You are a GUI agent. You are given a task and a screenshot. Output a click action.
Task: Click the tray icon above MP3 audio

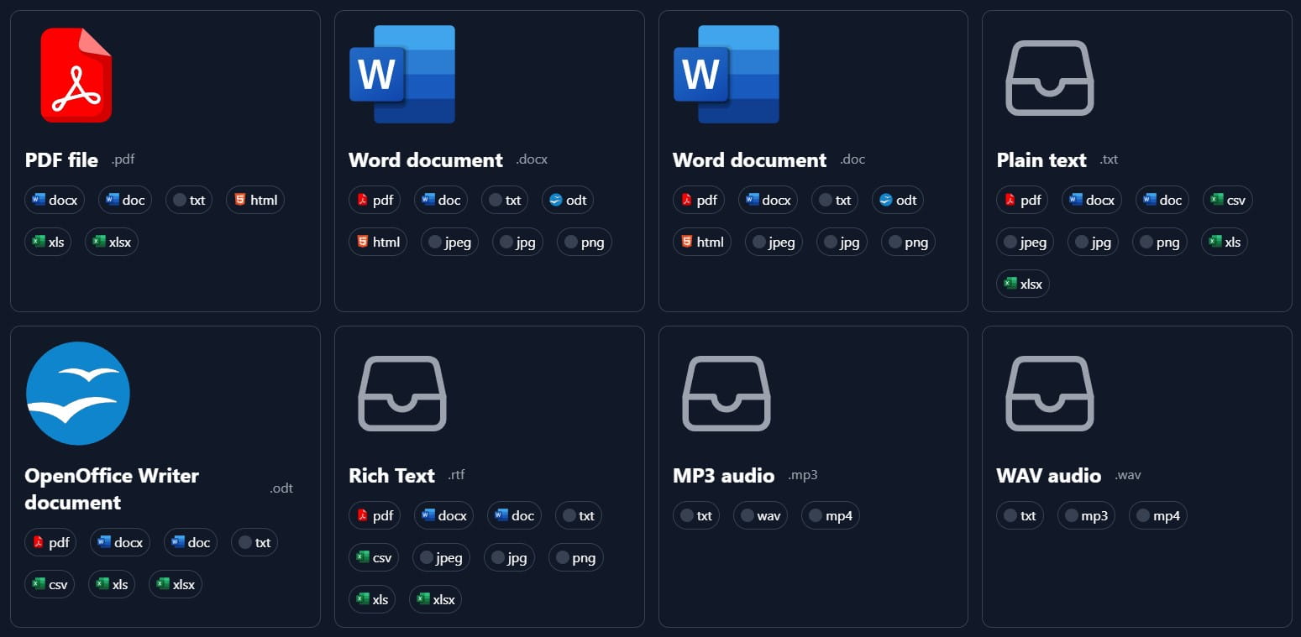point(726,393)
